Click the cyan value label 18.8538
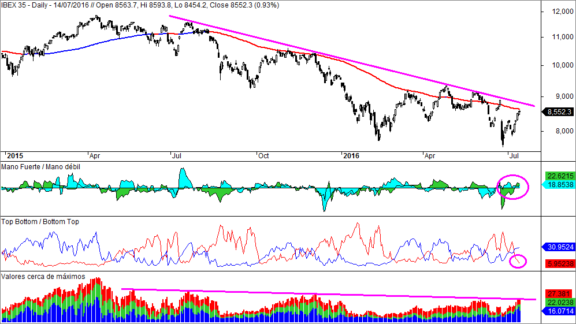 pos(558,184)
